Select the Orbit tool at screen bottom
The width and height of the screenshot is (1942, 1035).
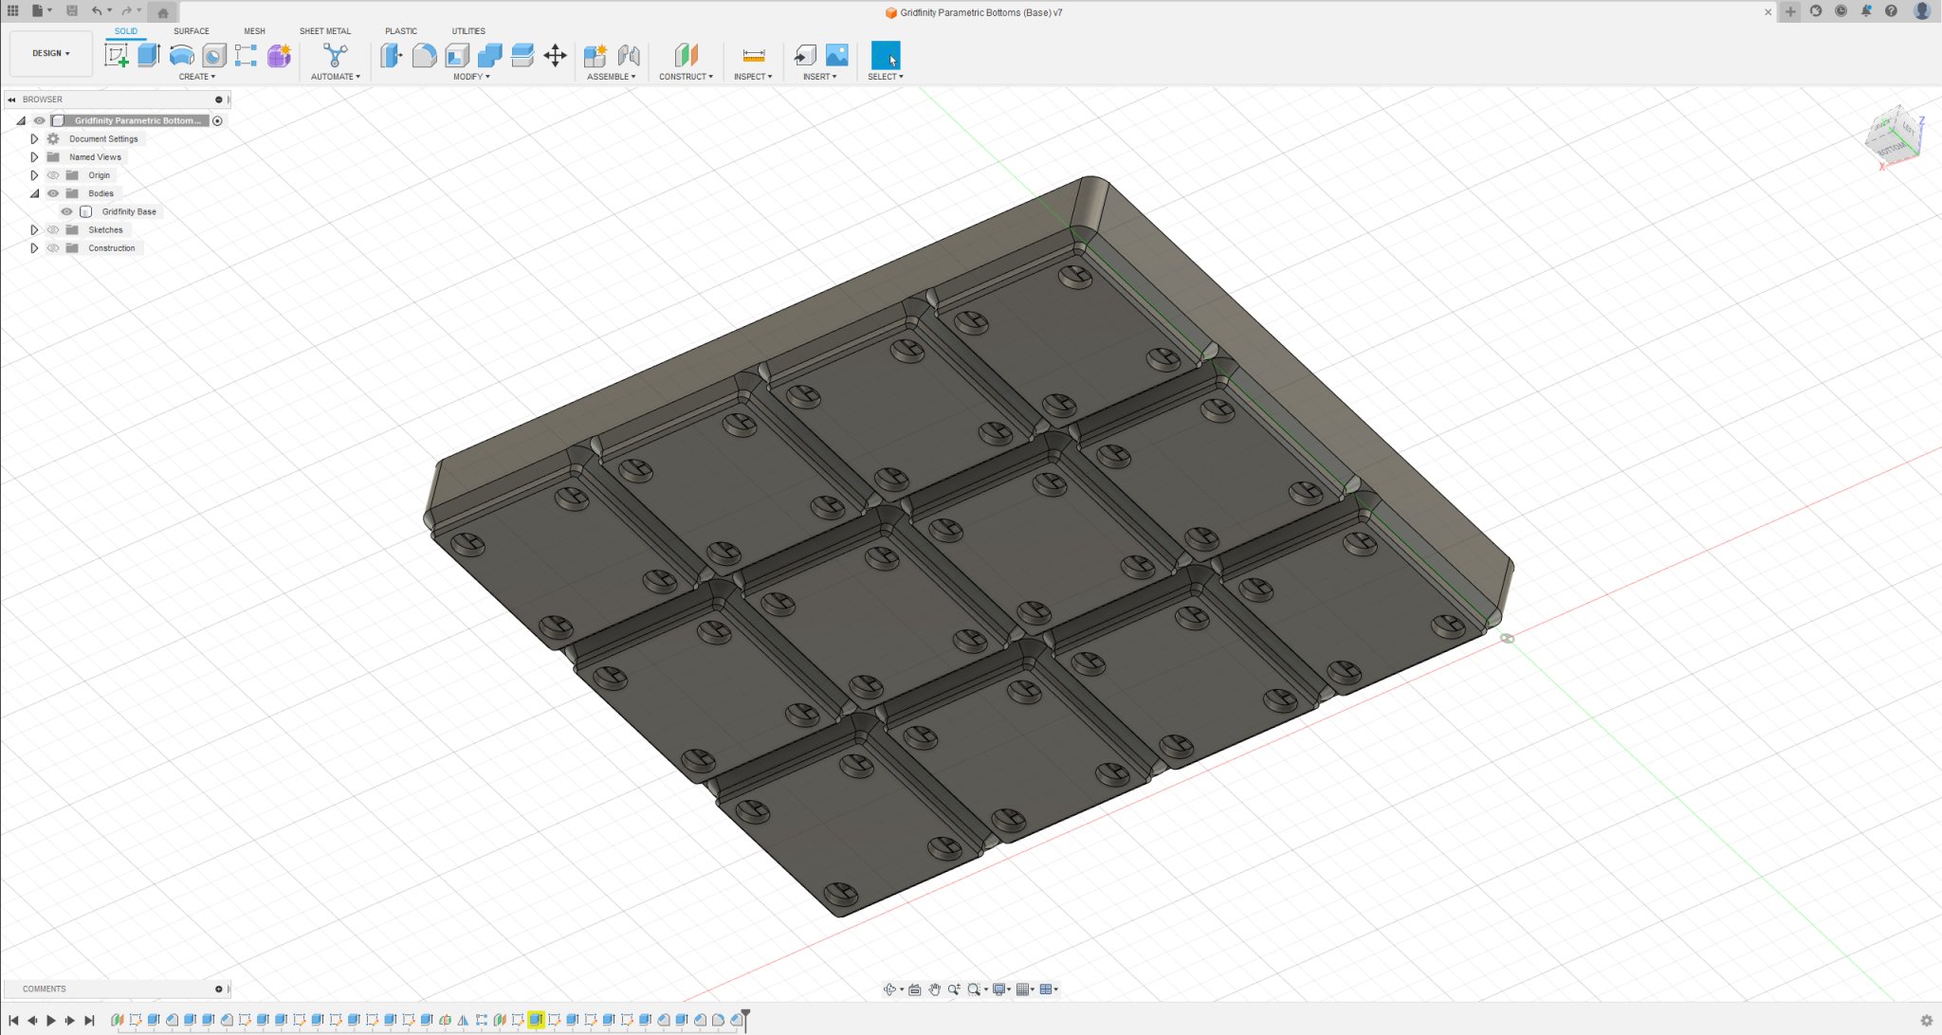890,989
